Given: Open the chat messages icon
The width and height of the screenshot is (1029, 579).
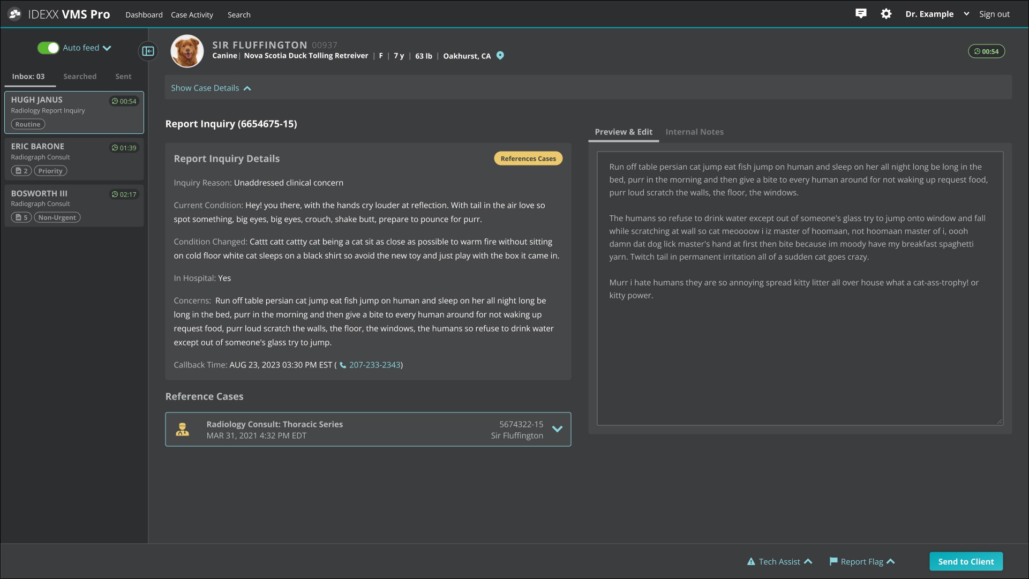Looking at the screenshot, I should click(x=861, y=14).
